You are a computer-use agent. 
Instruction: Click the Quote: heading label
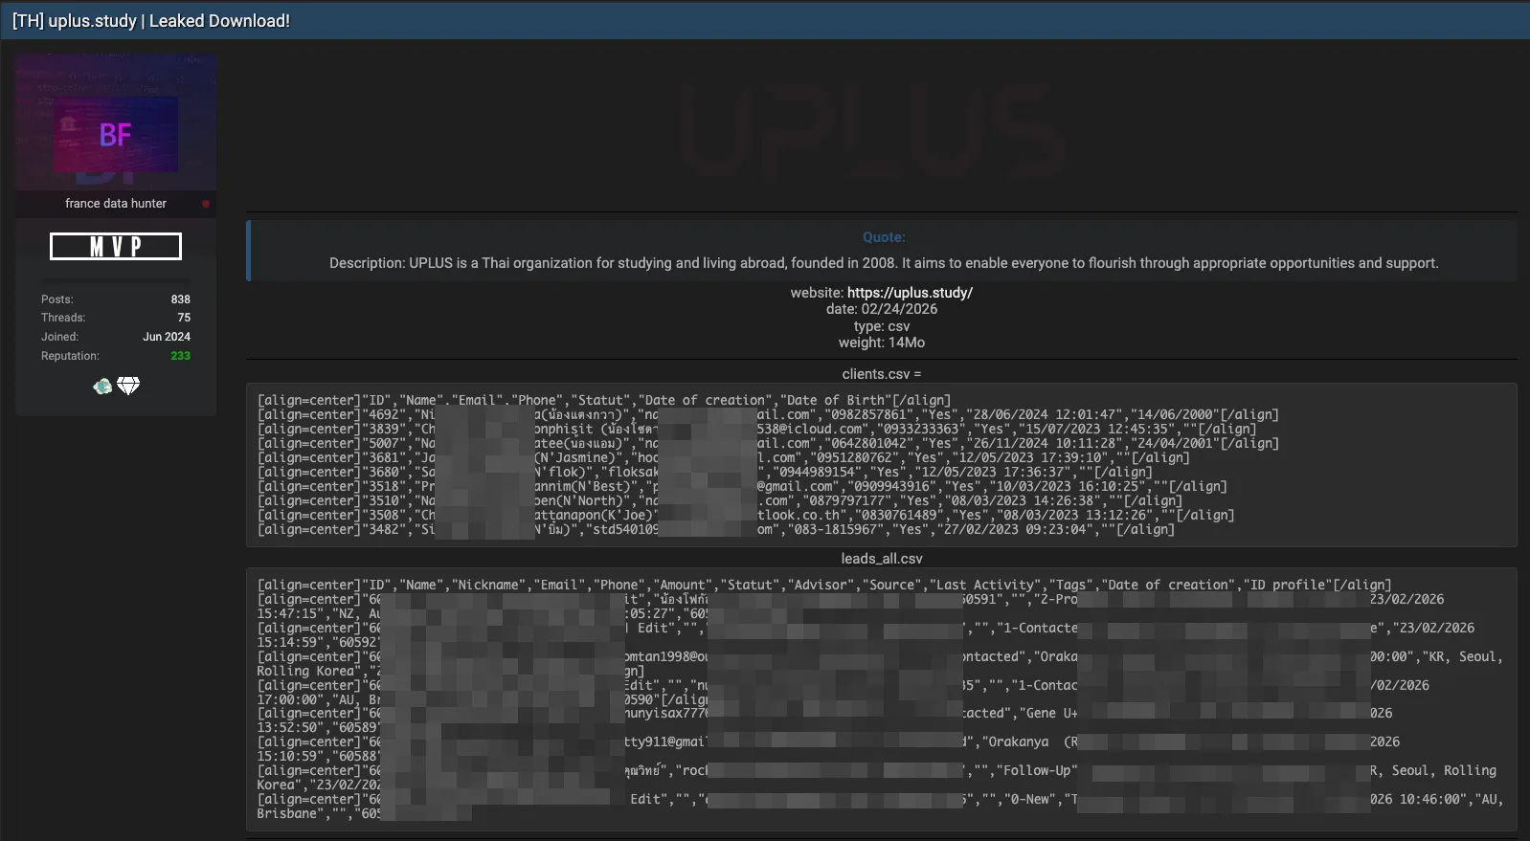[883, 237]
